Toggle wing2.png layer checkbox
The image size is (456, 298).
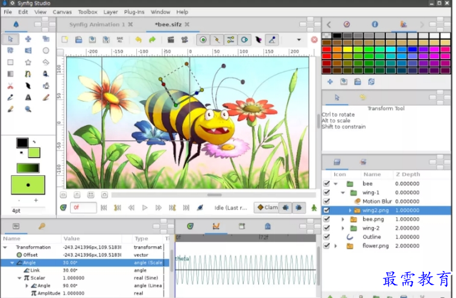[x=326, y=210]
